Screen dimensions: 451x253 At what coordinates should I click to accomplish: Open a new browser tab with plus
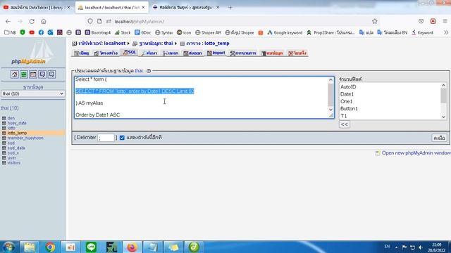230,8
